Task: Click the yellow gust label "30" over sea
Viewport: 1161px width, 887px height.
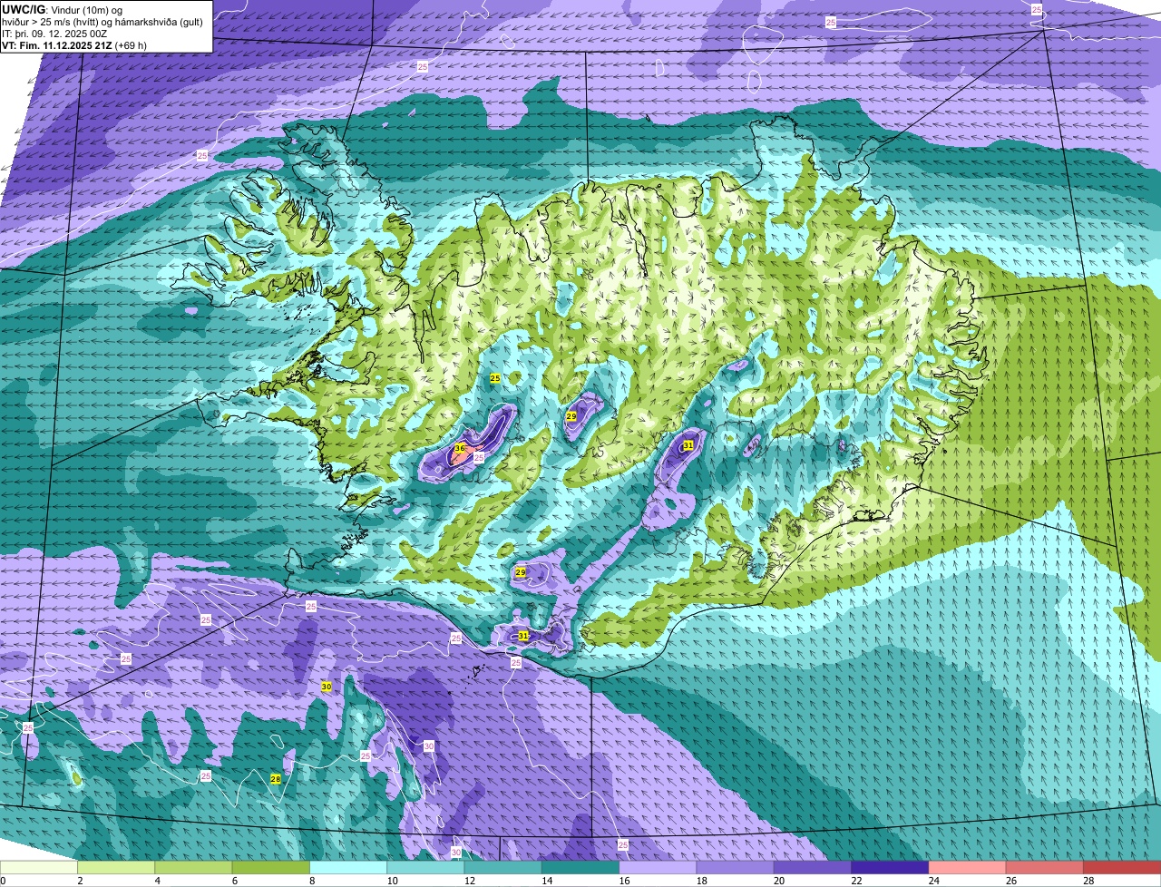Action: tap(327, 687)
